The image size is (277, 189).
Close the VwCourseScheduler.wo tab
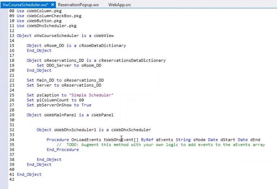click(53, 5)
